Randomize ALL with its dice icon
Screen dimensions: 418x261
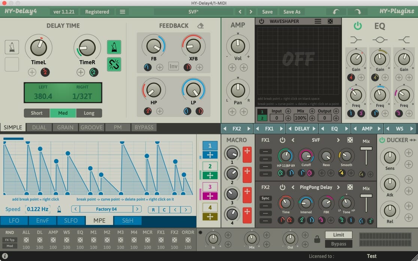coord(26,240)
